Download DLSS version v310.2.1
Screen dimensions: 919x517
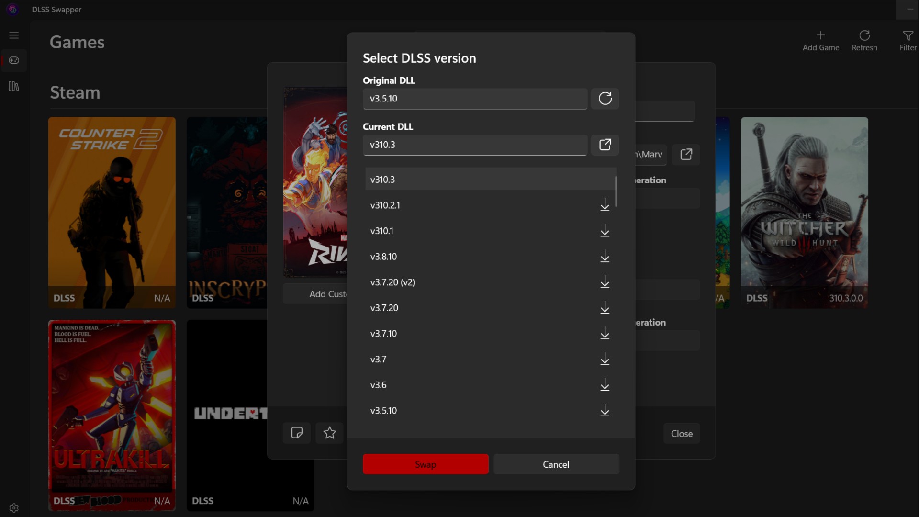click(605, 205)
